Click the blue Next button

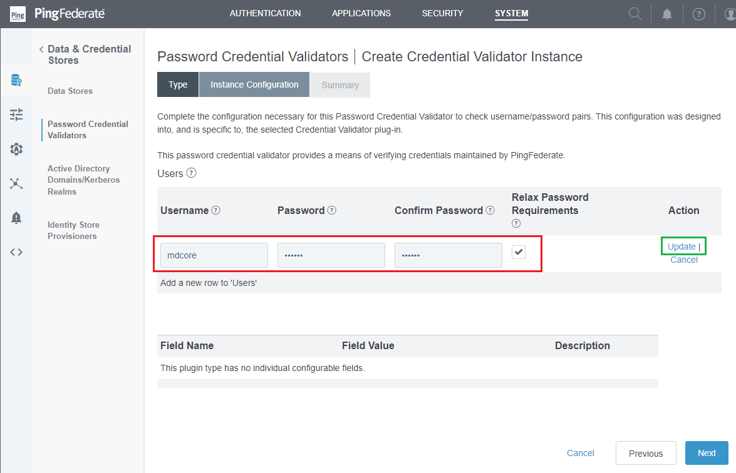pyautogui.click(x=707, y=454)
